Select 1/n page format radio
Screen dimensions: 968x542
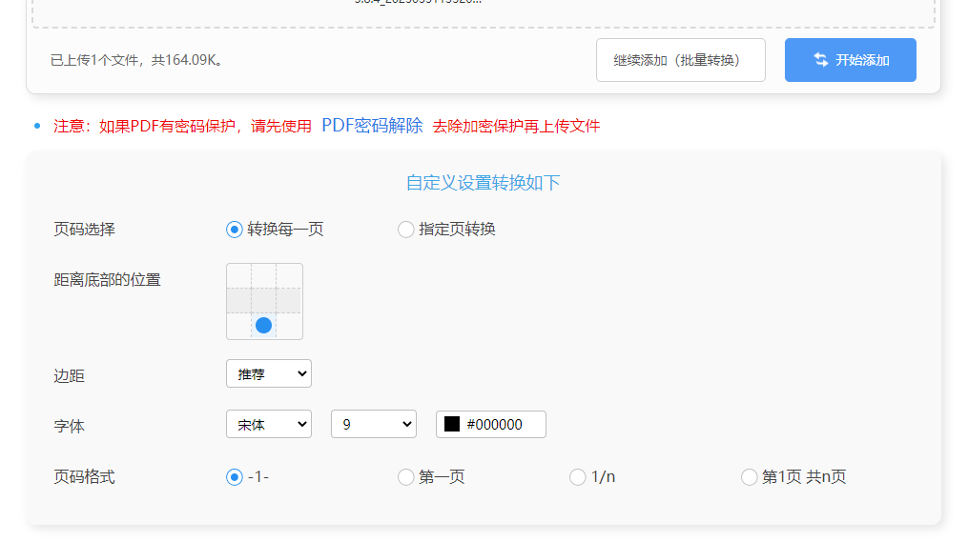tap(577, 476)
